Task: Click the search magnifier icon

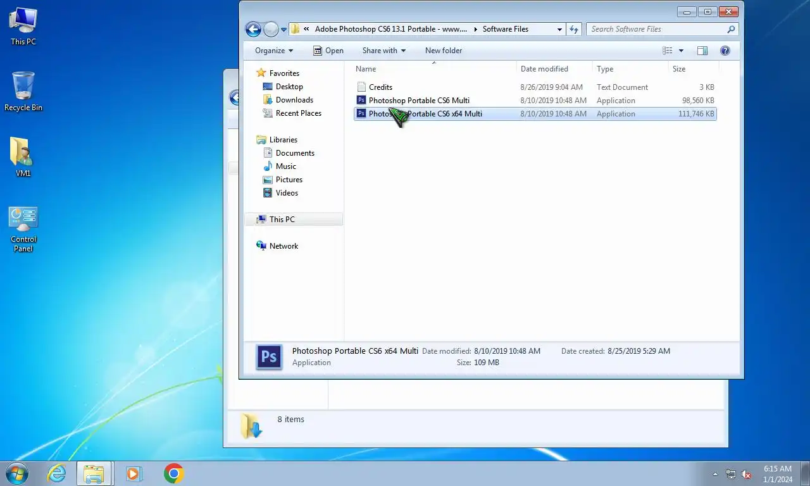Action: (731, 29)
